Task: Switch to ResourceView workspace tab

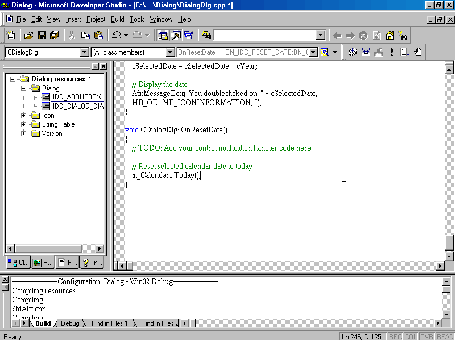Action: (43, 263)
